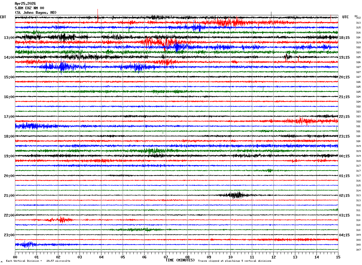
Task: Select the 21:00 CDT time label
Action: click(9, 196)
